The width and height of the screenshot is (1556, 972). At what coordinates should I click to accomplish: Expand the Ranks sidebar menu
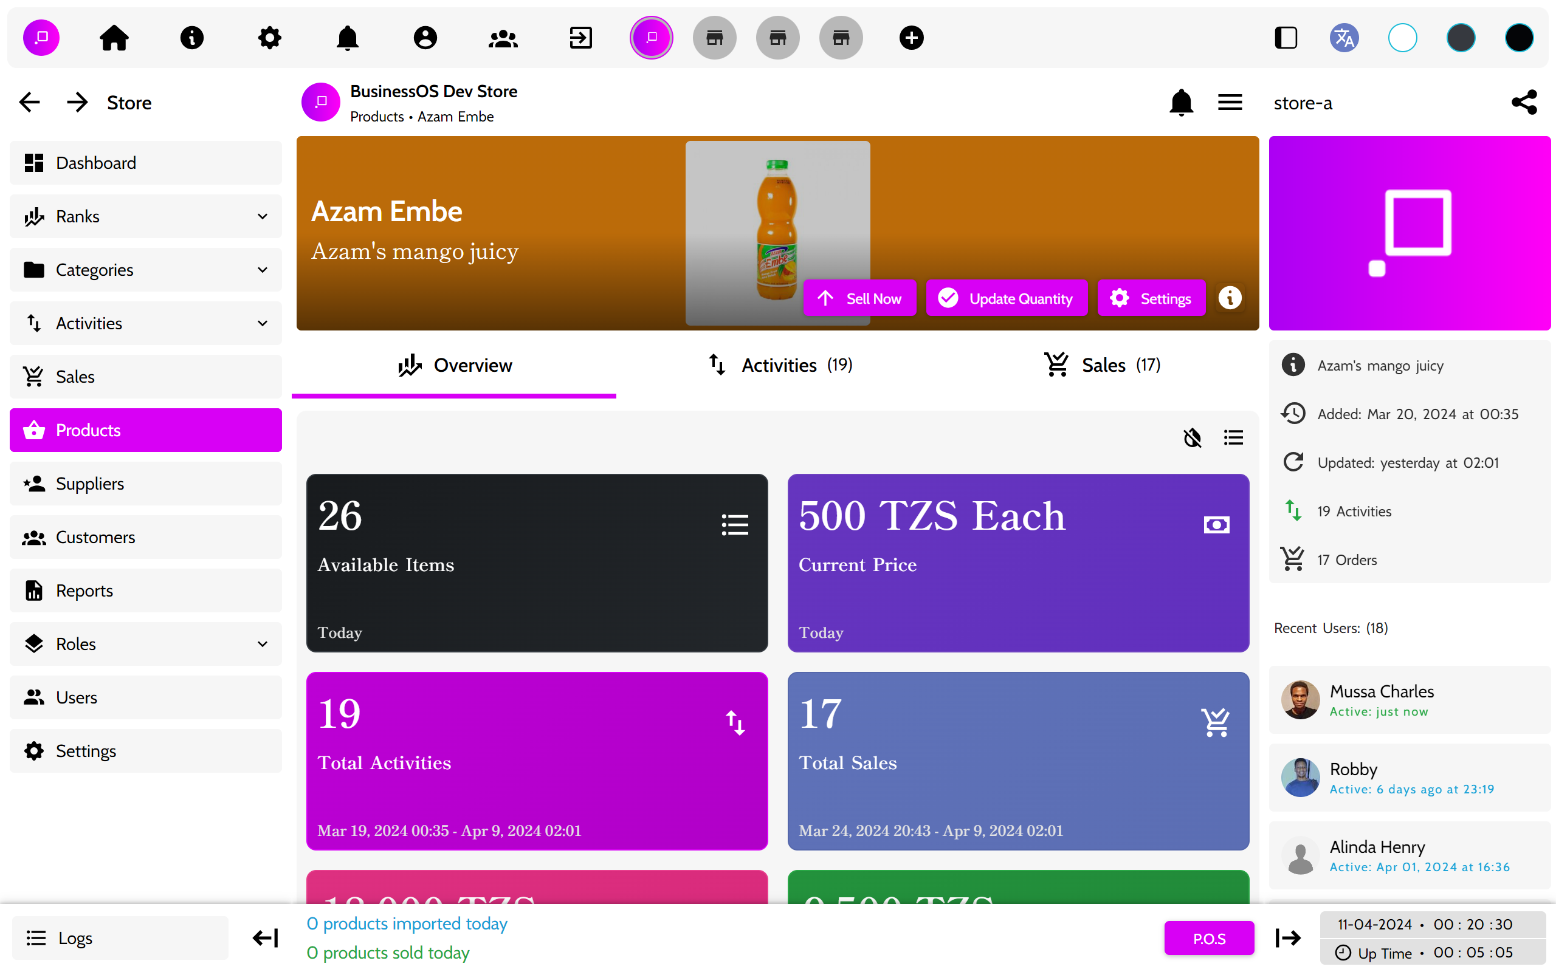point(146,217)
